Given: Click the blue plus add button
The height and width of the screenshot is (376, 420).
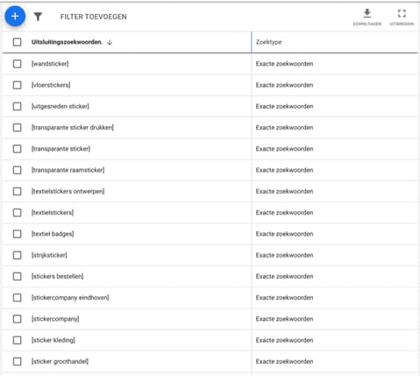Looking at the screenshot, I should (x=15, y=17).
